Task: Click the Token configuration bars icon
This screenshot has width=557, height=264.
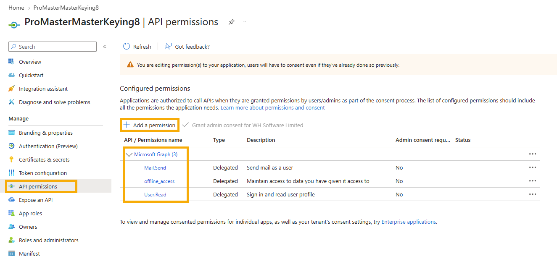Action: 11,173
